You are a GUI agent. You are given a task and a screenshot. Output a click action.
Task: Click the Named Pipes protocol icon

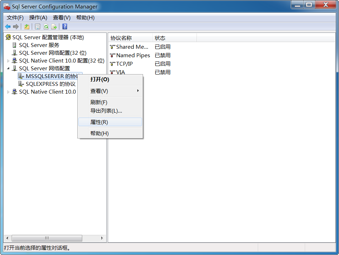pyautogui.click(x=112, y=55)
